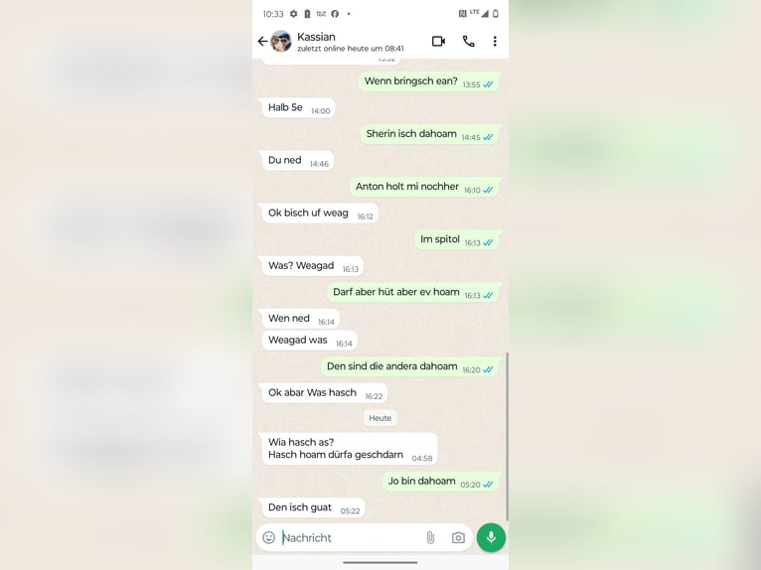Start a video call with Kassian
The image size is (761, 570).
(x=439, y=42)
